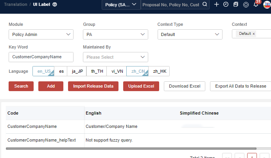271x158 pixels.
Task: Remove the Default context tag
Action: point(254,34)
